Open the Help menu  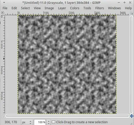tap(128, 8)
